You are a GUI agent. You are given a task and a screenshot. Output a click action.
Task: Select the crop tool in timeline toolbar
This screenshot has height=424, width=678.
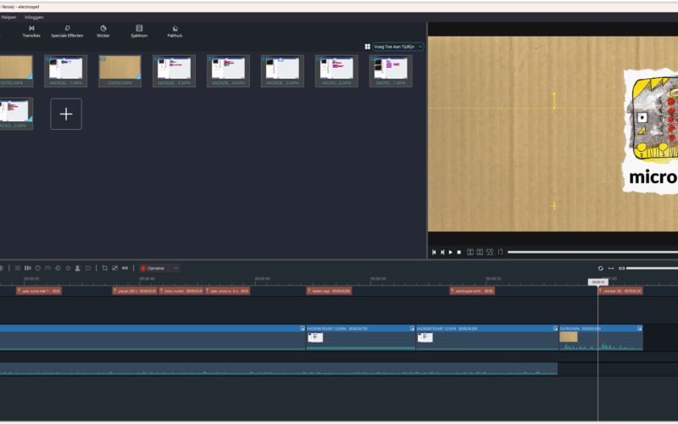click(104, 268)
